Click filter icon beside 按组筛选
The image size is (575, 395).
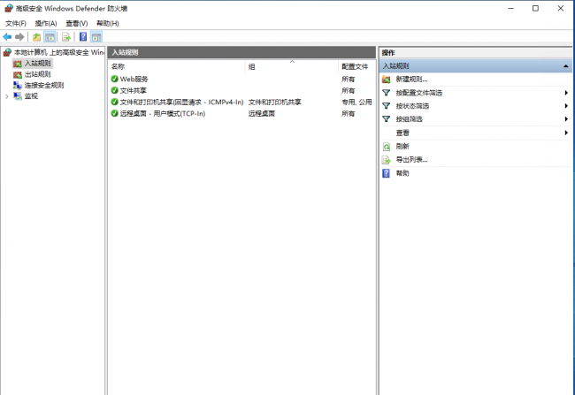(387, 119)
